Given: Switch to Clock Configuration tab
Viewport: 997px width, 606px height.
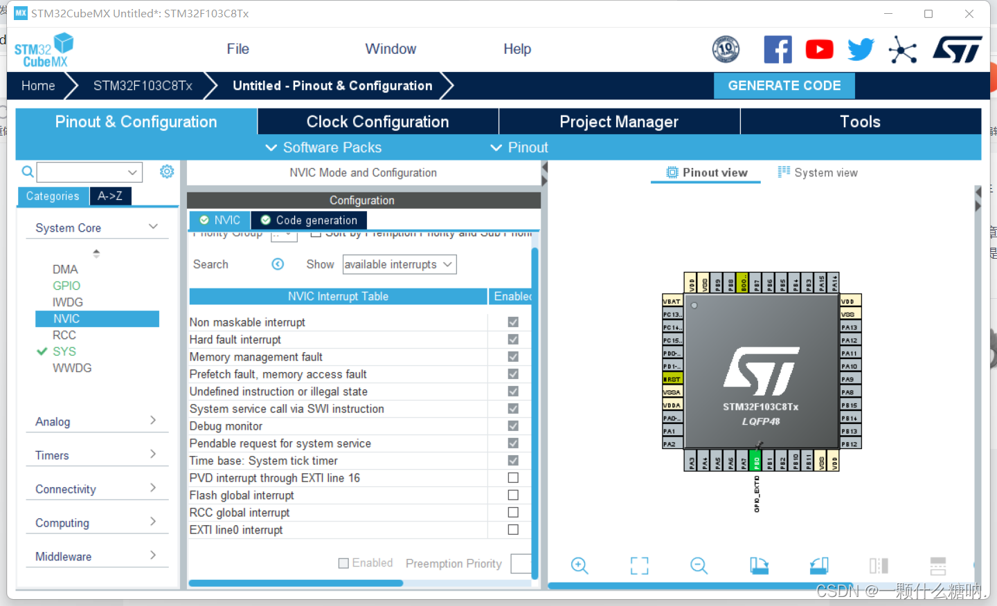Looking at the screenshot, I should [x=378, y=122].
